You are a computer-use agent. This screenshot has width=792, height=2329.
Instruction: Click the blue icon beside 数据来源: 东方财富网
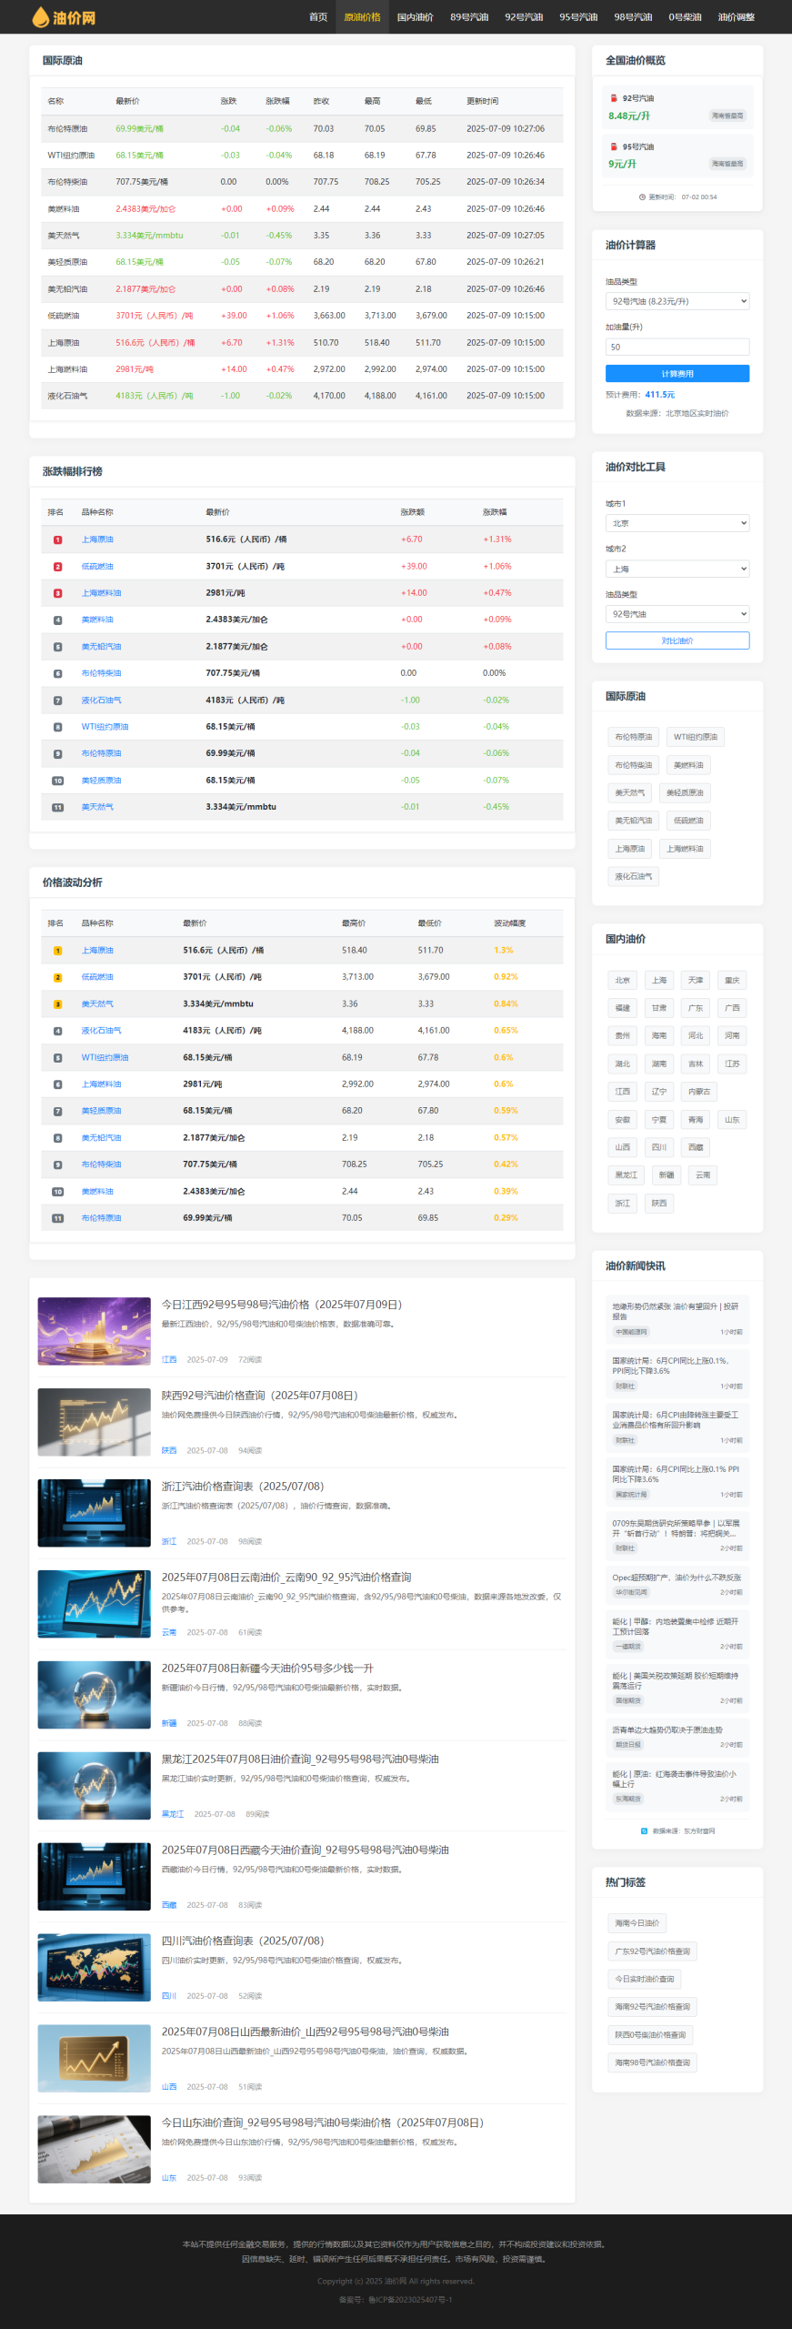[644, 1830]
